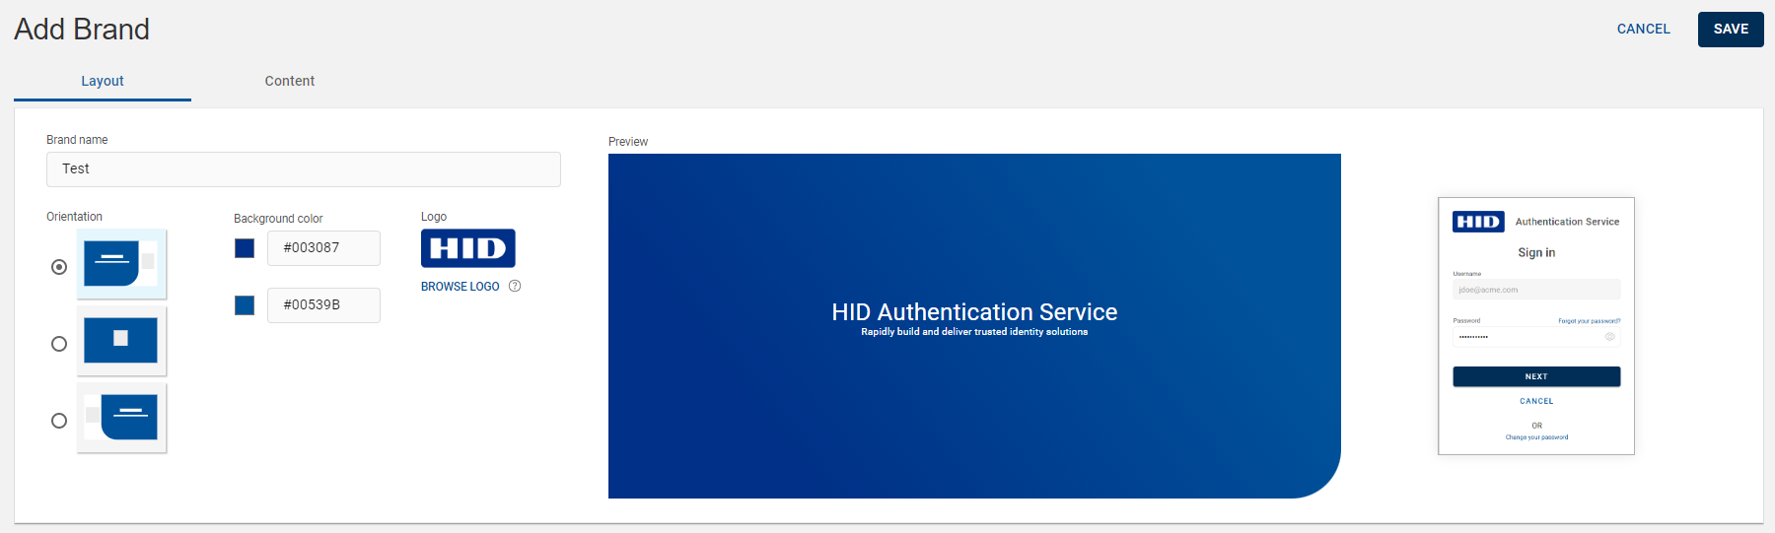
Task: Switch to the Content tab
Action: [289, 81]
